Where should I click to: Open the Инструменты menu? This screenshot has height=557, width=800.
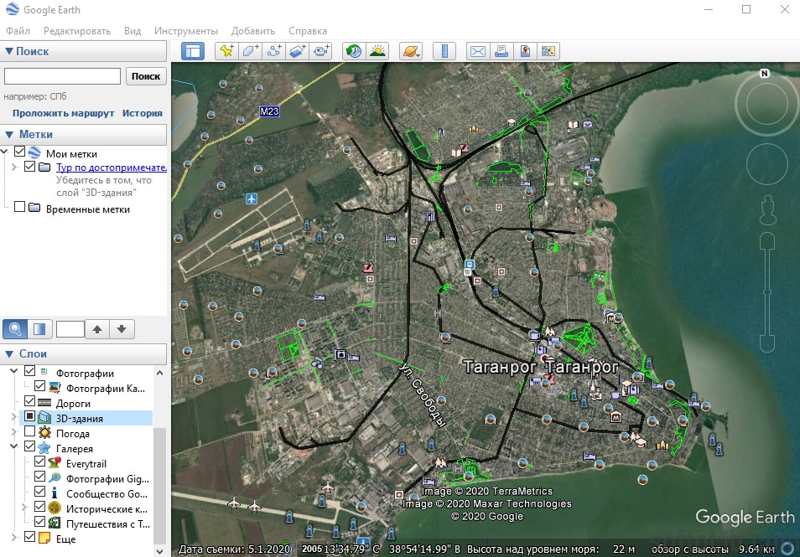185,31
